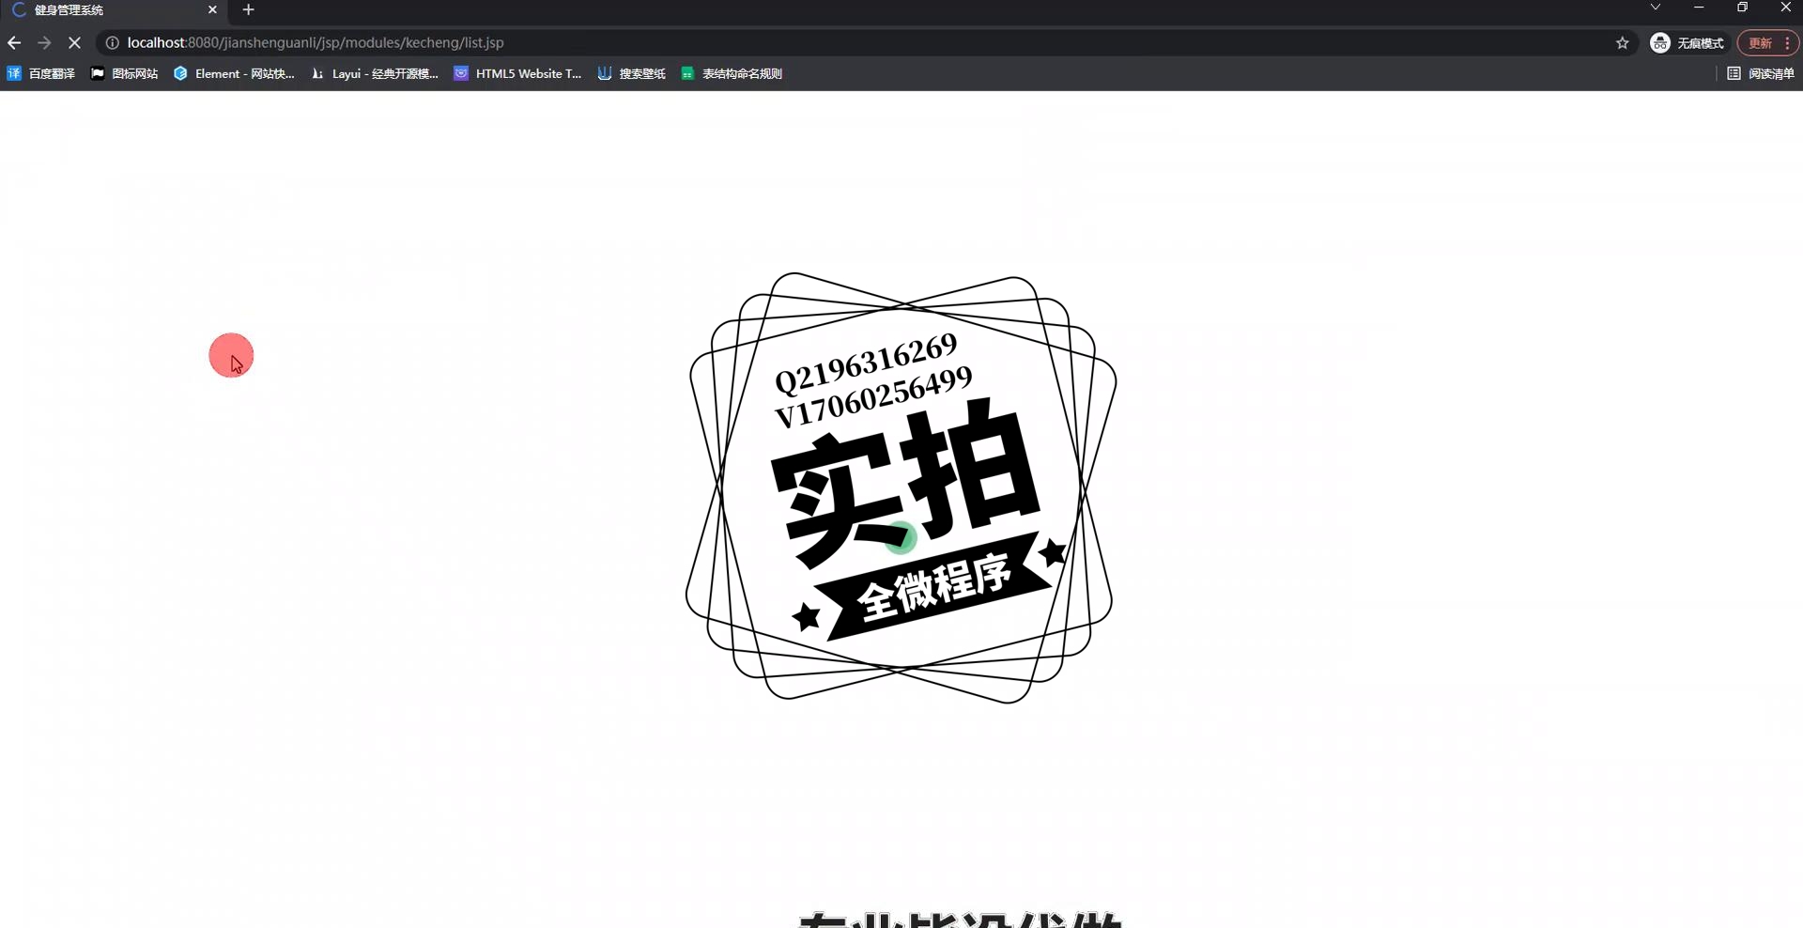Open 图标网站 bookmark

(x=124, y=73)
